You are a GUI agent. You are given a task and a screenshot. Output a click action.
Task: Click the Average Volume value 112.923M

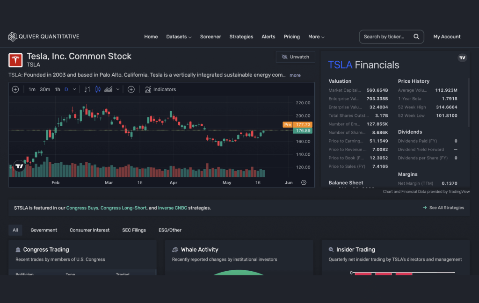(446, 90)
